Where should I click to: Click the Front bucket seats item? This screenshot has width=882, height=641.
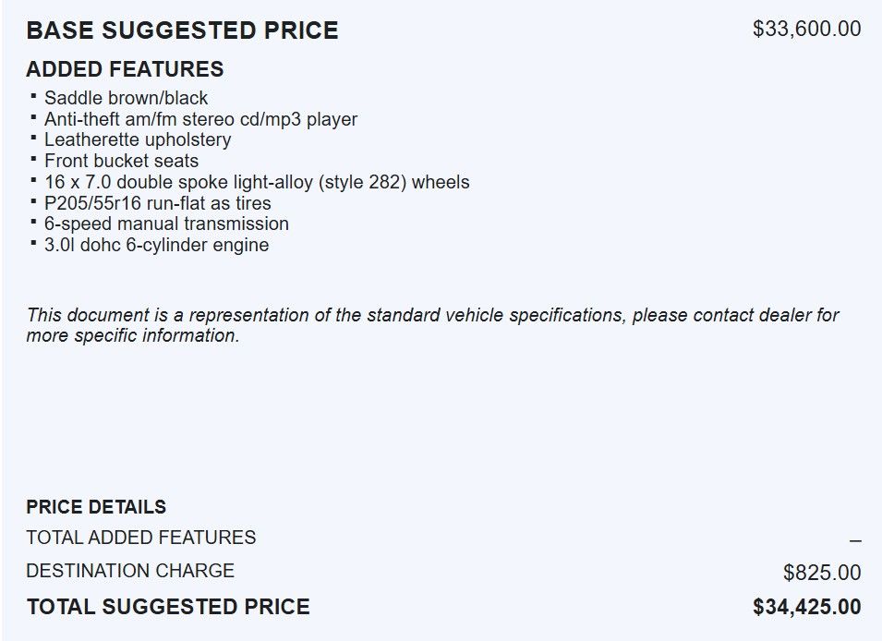point(121,161)
